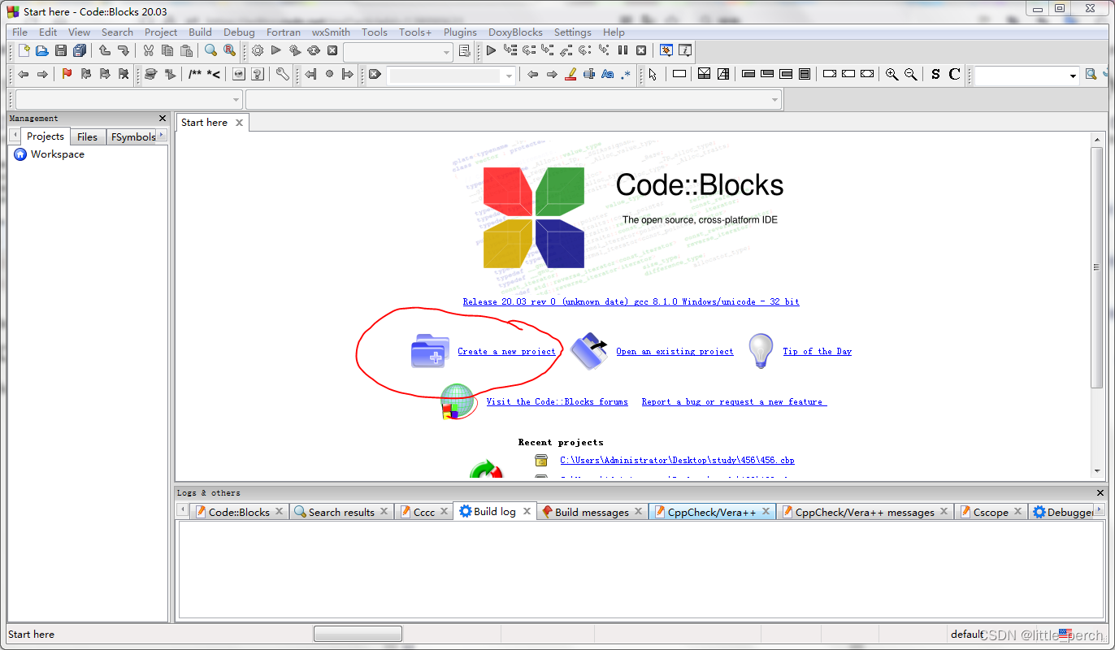Open the build target dropdown

click(446, 52)
